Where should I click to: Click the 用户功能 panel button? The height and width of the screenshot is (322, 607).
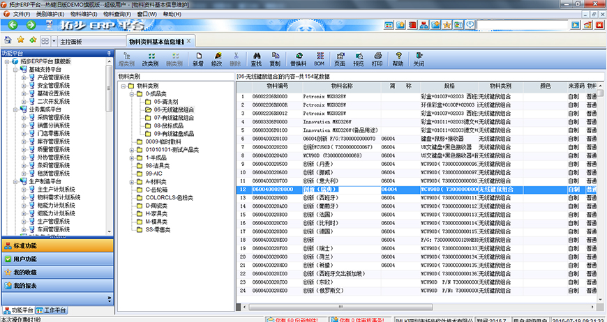click(26, 259)
